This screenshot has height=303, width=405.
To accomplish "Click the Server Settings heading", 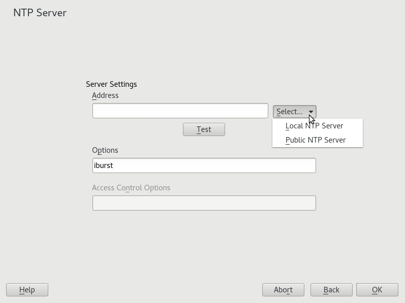I will (x=111, y=84).
